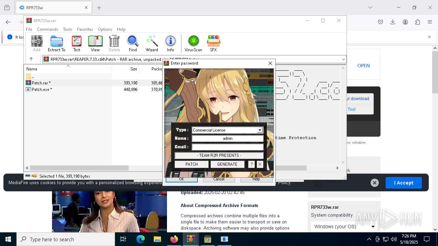Open the Windows (your OS) dropdown
Viewport: 438px width, 246px height.
click(344, 227)
